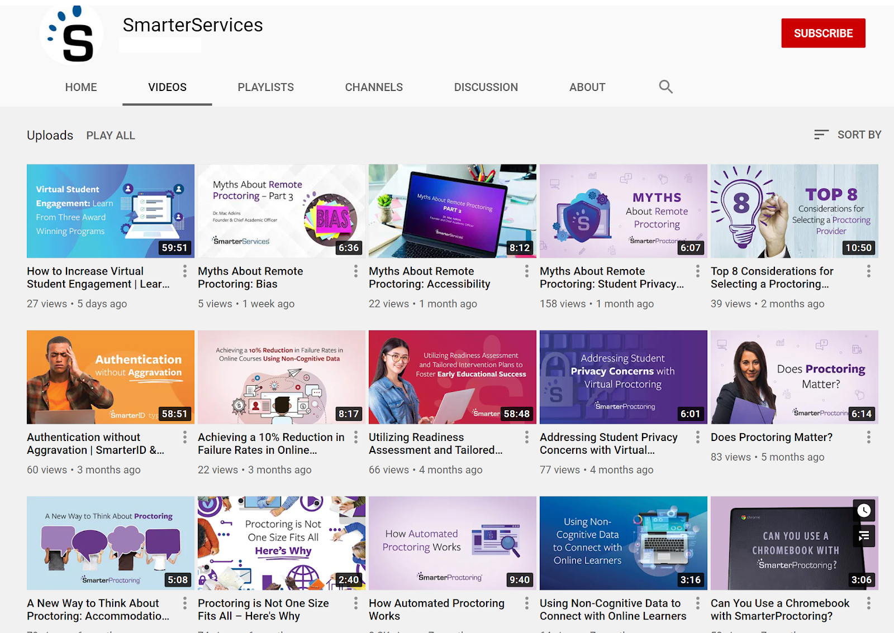This screenshot has width=894, height=633.
Task: Open three-dot menu for Addressing Student Privacy Concerns
Action: pos(698,438)
